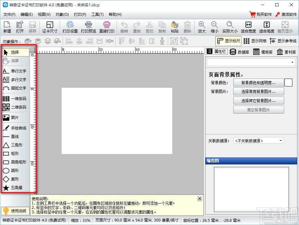
Task: Click the 使用说明 help button
Action: pyautogui.click(x=15, y=211)
